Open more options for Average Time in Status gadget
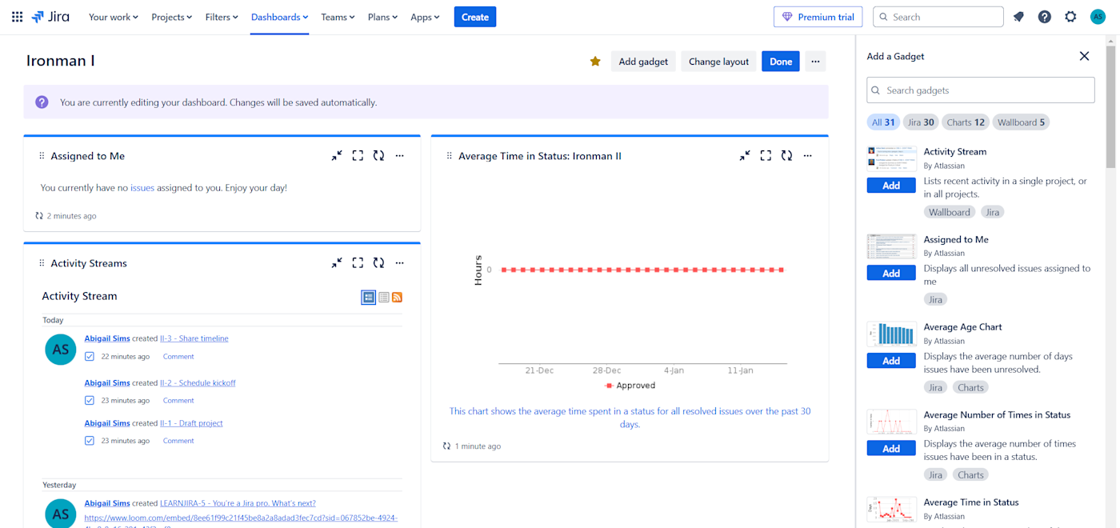The image size is (1120, 528). (x=808, y=156)
